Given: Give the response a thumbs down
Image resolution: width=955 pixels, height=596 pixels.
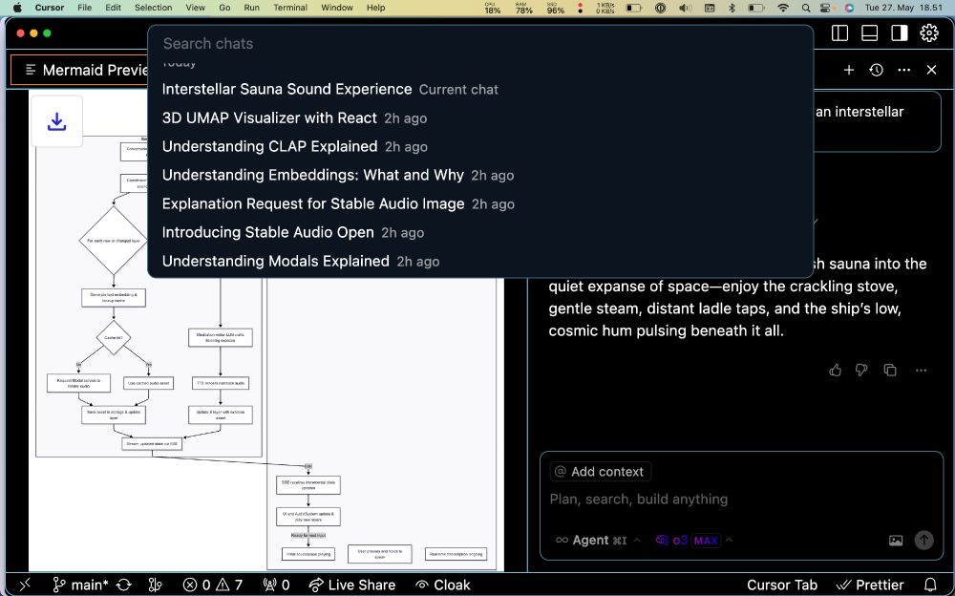Looking at the screenshot, I should tap(861, 370).
